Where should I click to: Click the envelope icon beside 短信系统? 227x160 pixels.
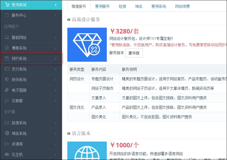point(7,123)
